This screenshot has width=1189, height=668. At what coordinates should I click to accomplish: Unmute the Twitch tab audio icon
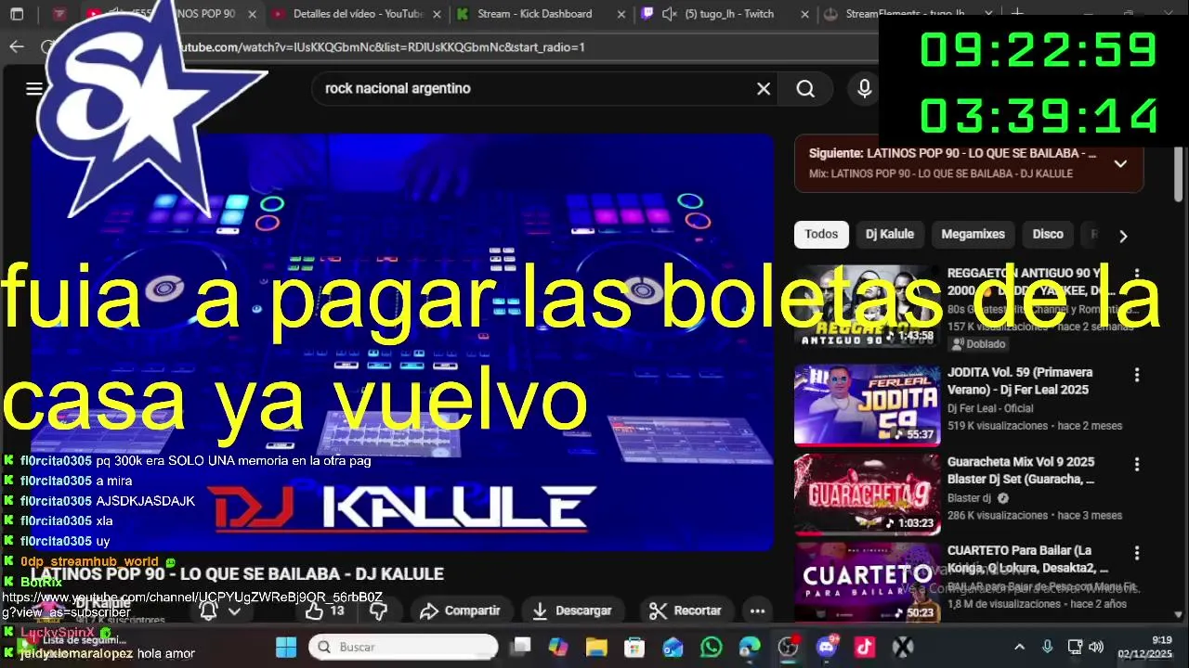(669, 14)
